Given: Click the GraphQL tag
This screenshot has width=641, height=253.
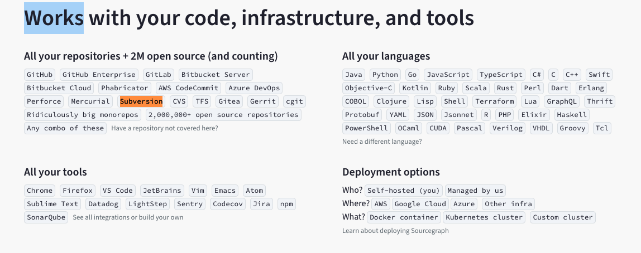Looking at the screenshot, I should coord(562,101).
